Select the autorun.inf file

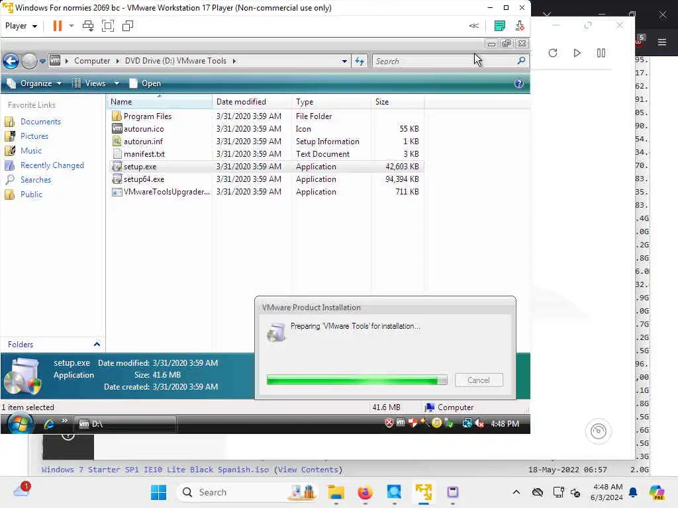143,142
